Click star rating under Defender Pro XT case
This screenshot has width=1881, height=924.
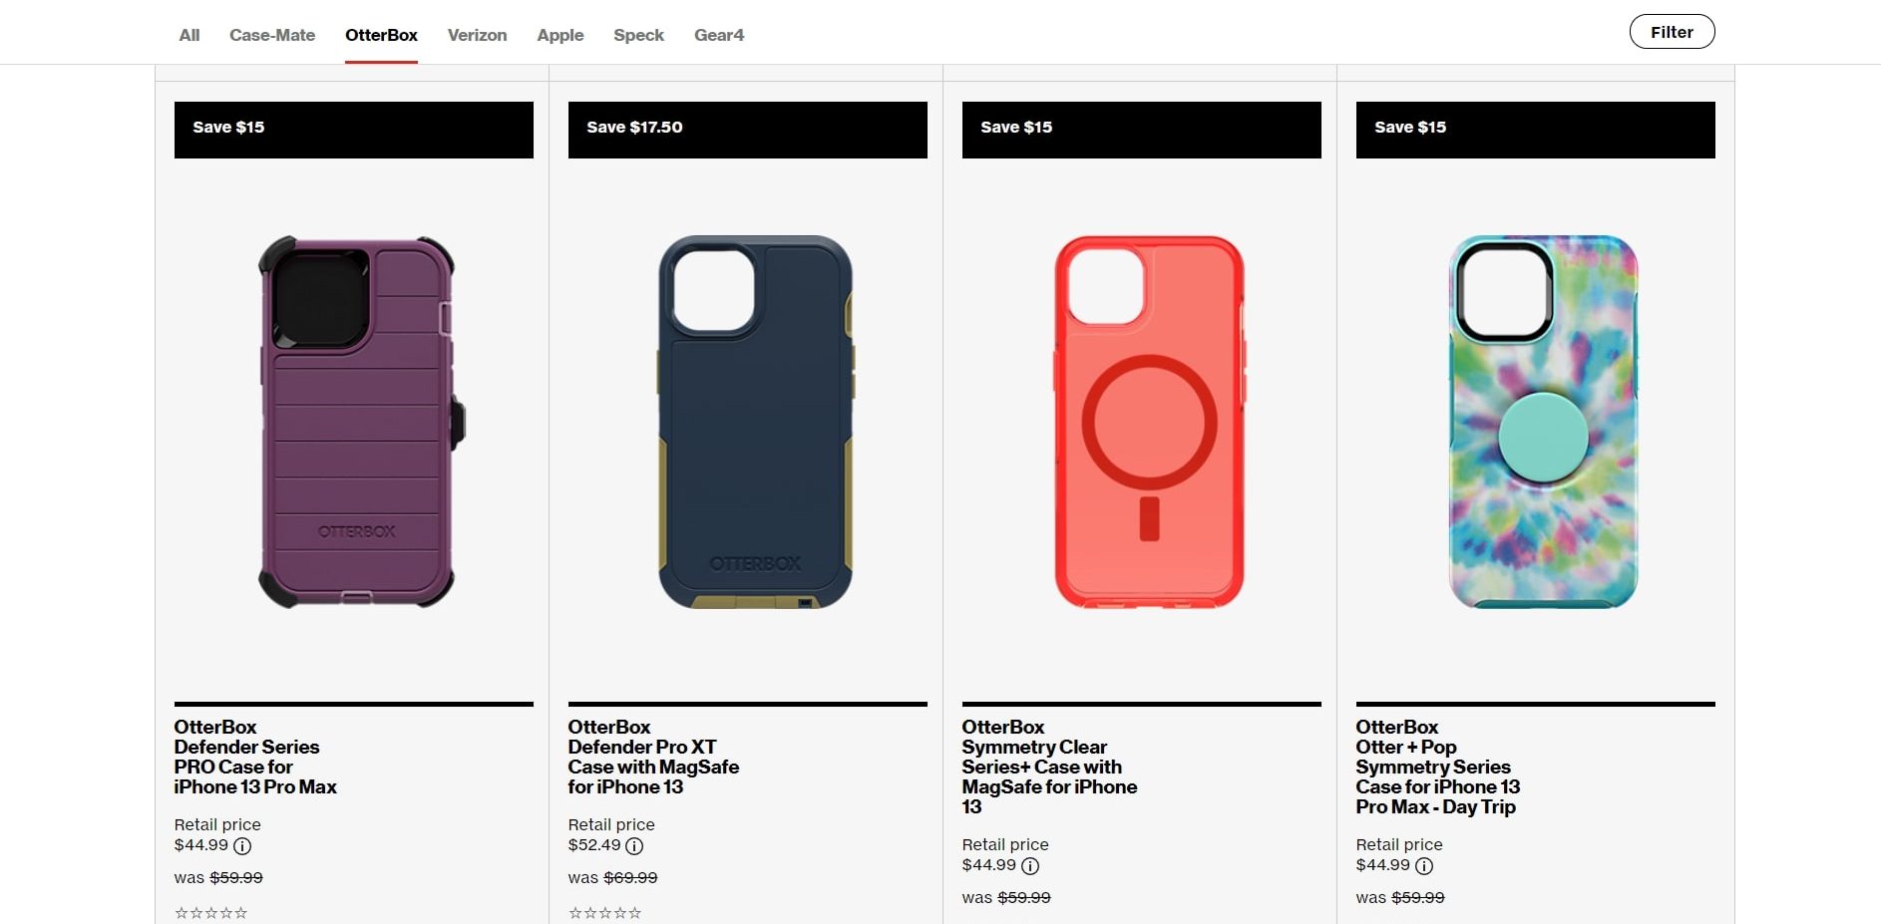[605, 913]
